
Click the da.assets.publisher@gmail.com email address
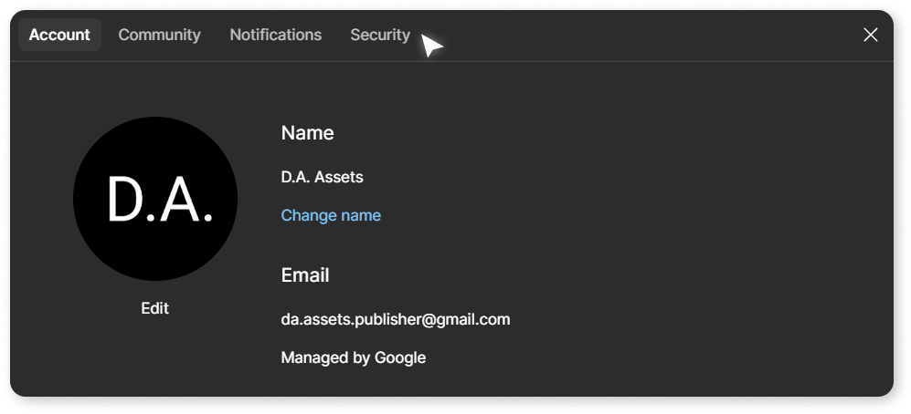pyautogui.click(x=396, y=319)
